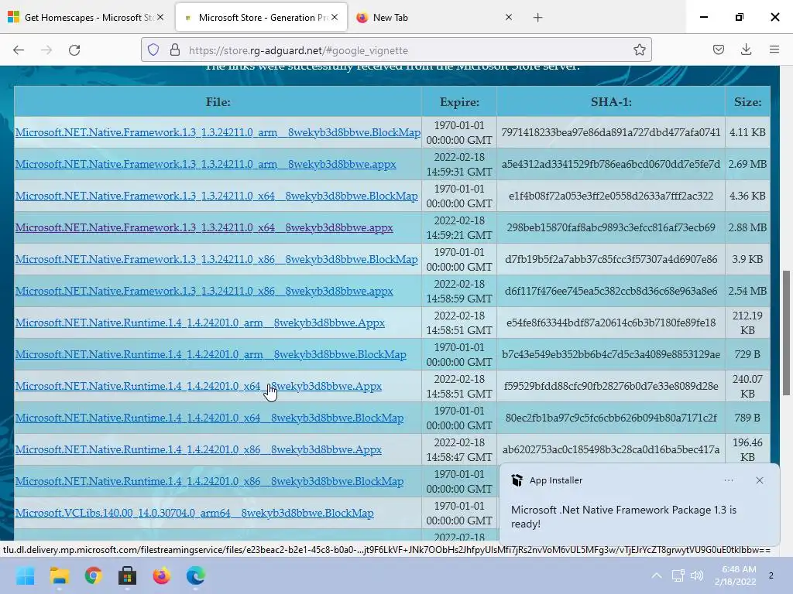Download Framework 1.3 x64 BlockMap file

point(217,196)
